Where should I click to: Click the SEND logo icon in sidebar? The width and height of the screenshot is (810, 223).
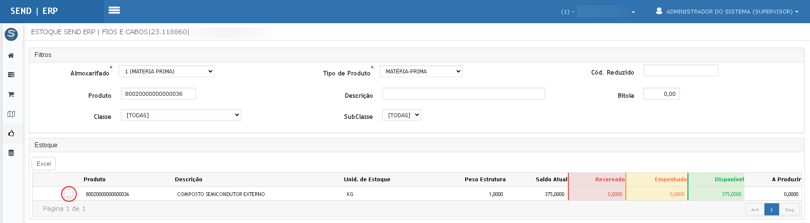(x=11, y=34)
